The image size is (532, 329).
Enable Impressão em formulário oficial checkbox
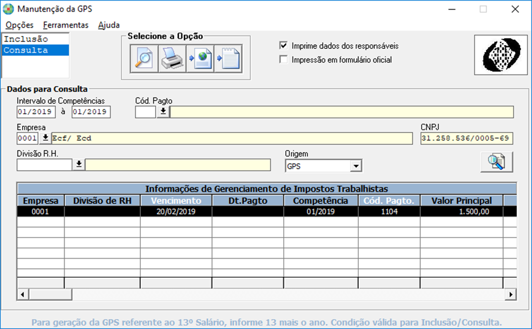(x=283, y=60)
